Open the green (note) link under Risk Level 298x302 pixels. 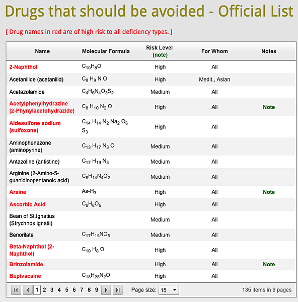pyautogui.click(x=160, y=55)
